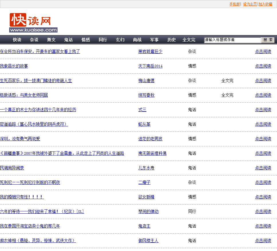277x251 pixels.
Task: Open 深圳，没有勇气再说爱 story
Action: (20, 139)
